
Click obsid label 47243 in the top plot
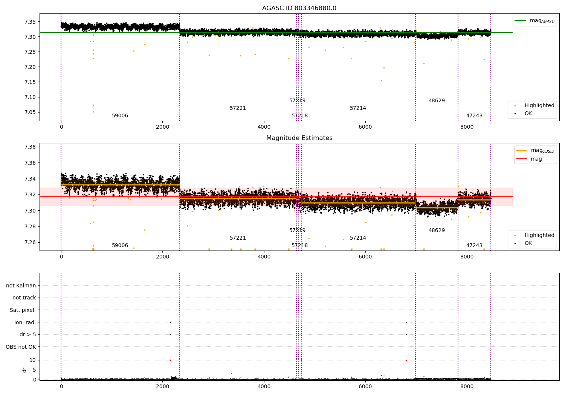coord(474,116)
